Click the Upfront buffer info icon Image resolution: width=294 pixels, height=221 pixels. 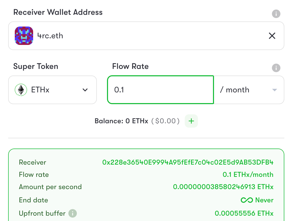tap(73, 213)
